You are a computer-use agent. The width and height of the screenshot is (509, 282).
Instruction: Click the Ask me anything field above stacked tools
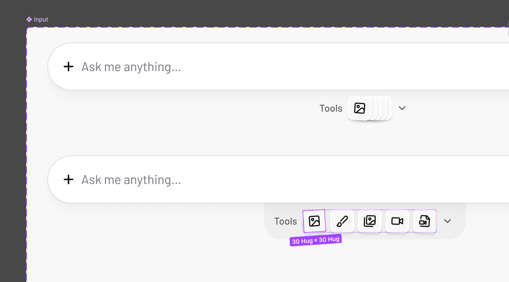point(278,66)
